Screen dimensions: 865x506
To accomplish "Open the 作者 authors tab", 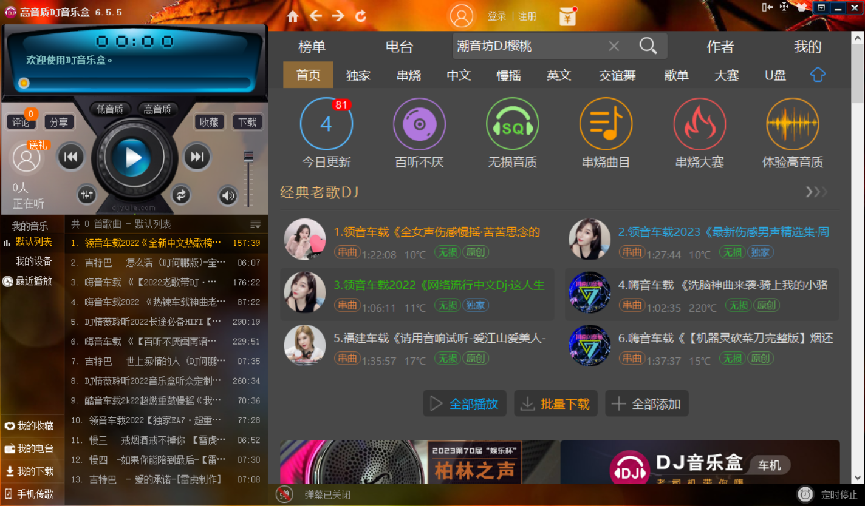I will [x=720, y=47].
